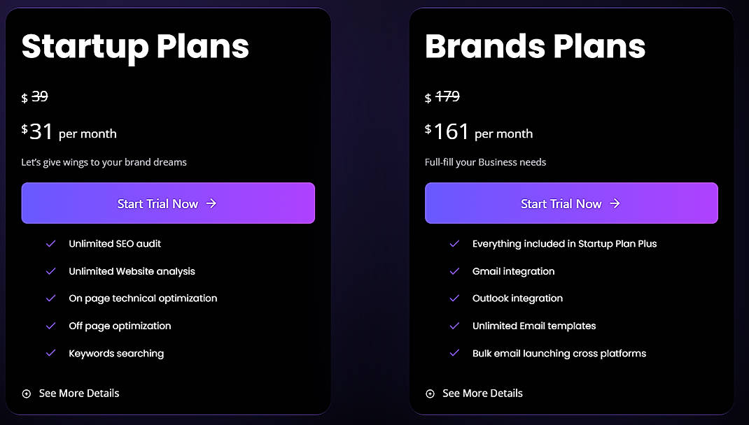Click the plus circle icon beside Startup's See More Details
The width and height of the screenshot is (749, 425).
pos(26,394)
